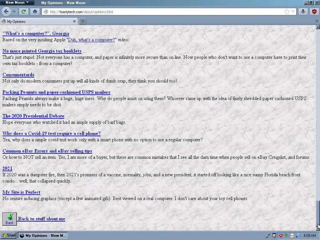Viewport: 320px width, 240px height.
Task: Click the red security shield tray icon
Action: click(281, 236)
